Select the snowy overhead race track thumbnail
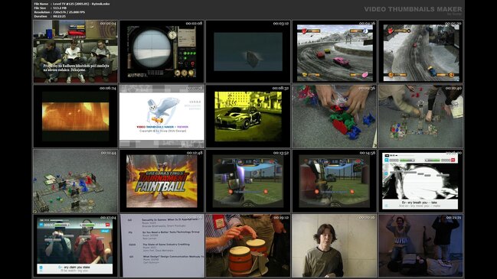This screenshot has height=279, width=497. tap(420, 51)
